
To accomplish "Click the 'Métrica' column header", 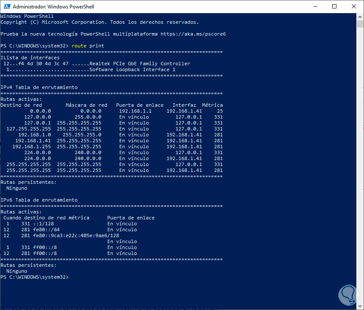I will (x=212, y=105).
